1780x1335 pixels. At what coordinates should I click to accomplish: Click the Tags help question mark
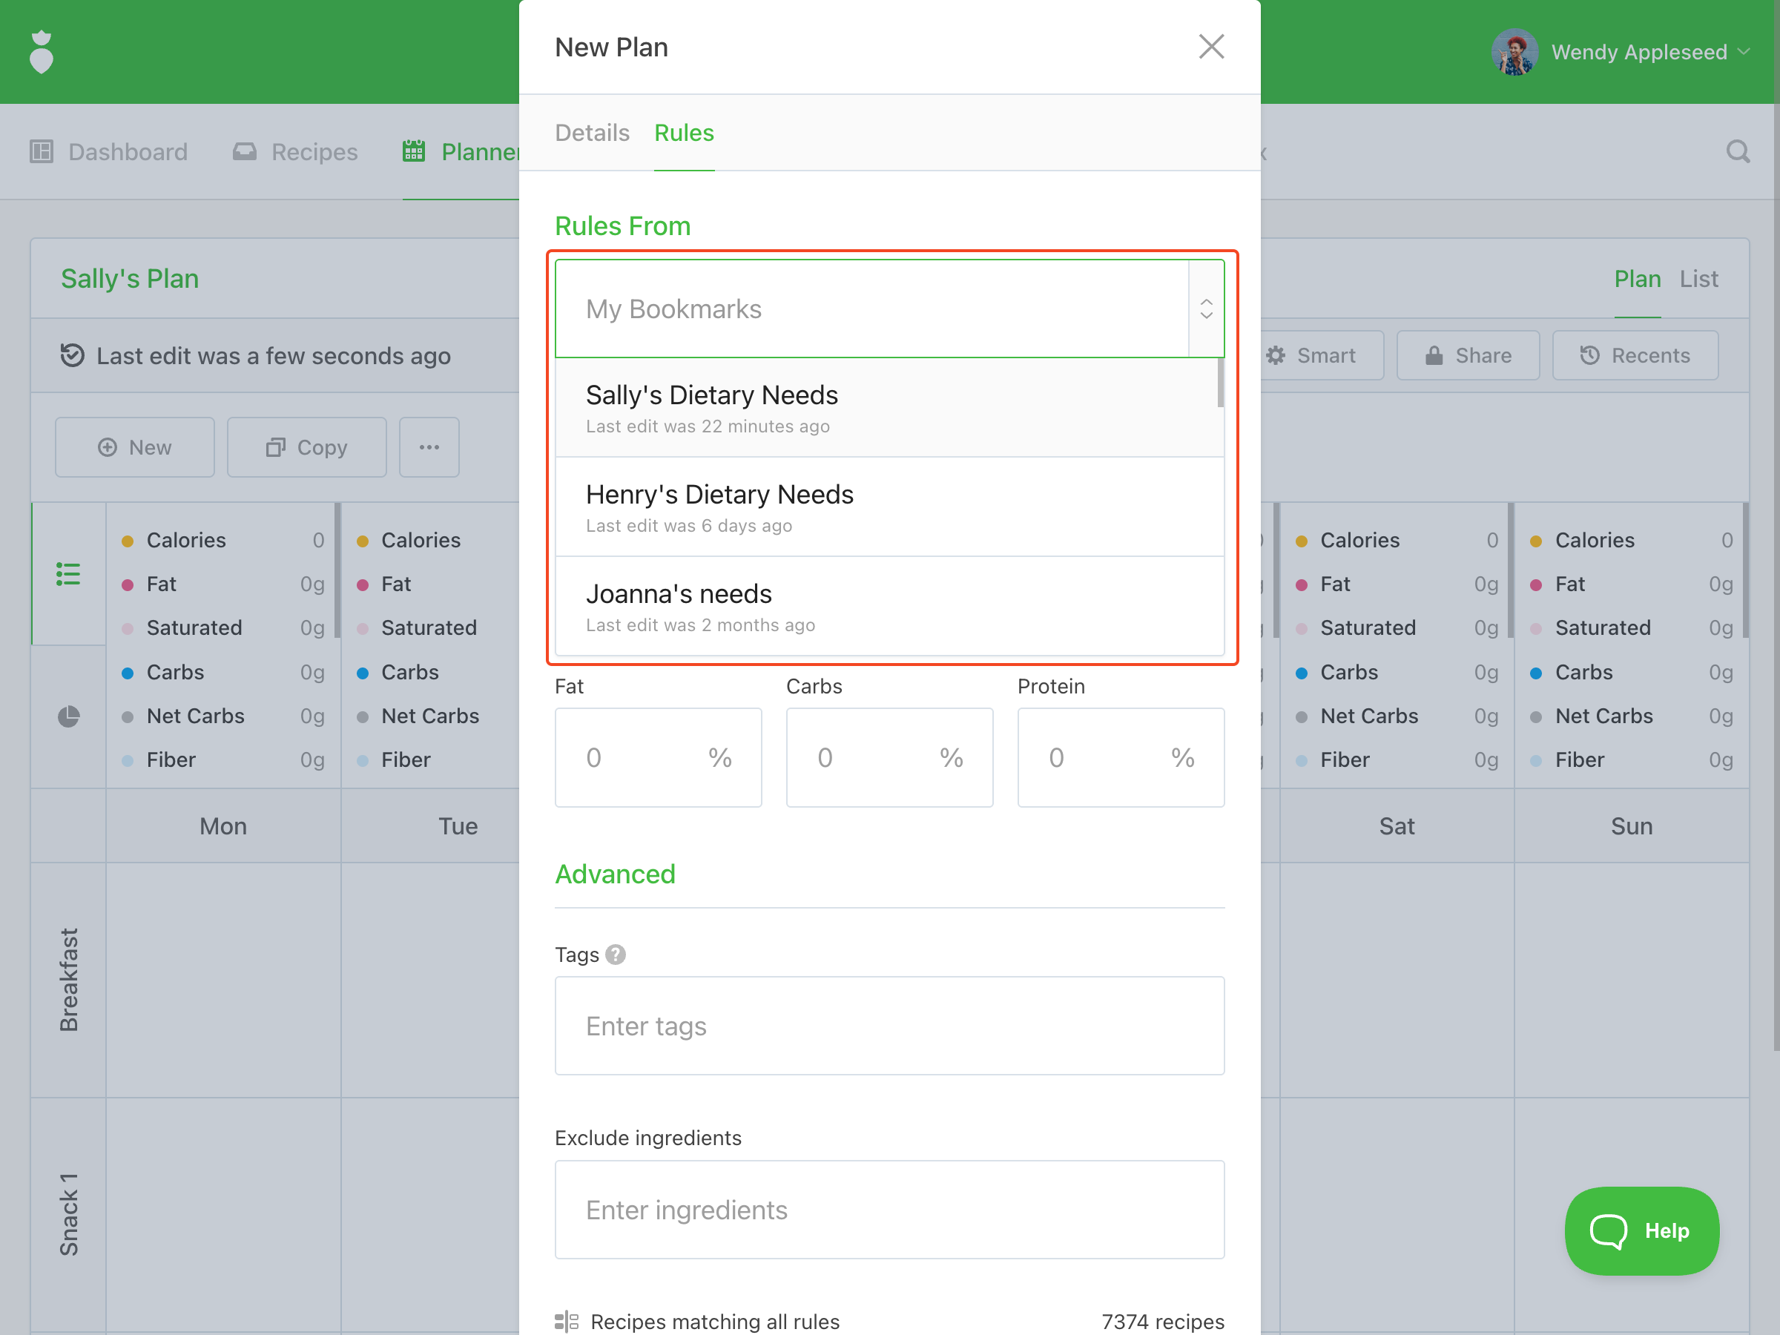click(x=616, y=955)
